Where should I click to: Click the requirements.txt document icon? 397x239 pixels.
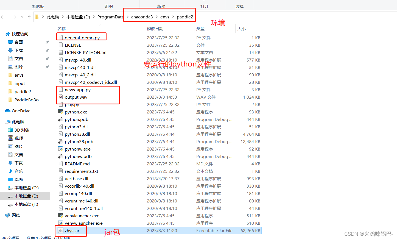[x=61, y=171]
